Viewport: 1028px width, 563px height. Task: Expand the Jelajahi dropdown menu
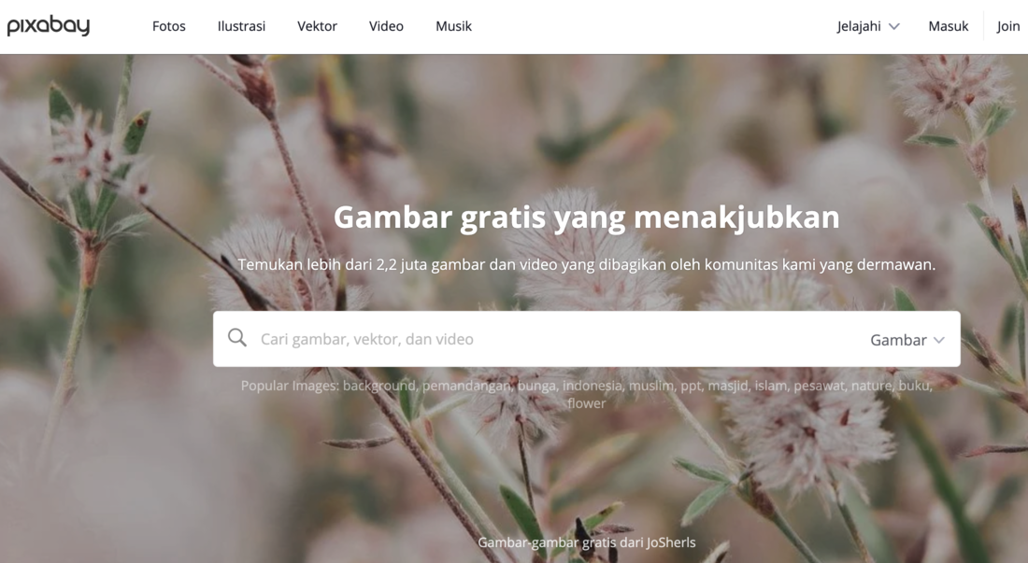868,26
